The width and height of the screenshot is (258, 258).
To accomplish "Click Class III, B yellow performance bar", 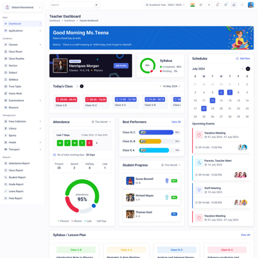I will click(x=150, y=141).
